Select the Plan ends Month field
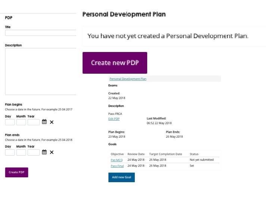The height and width of the screenshot is (202, 269). pos(21,152)
